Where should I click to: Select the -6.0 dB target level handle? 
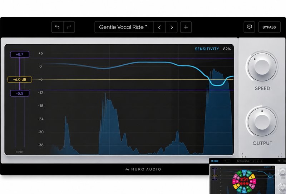pyautogui.click(x=20, y=80)
